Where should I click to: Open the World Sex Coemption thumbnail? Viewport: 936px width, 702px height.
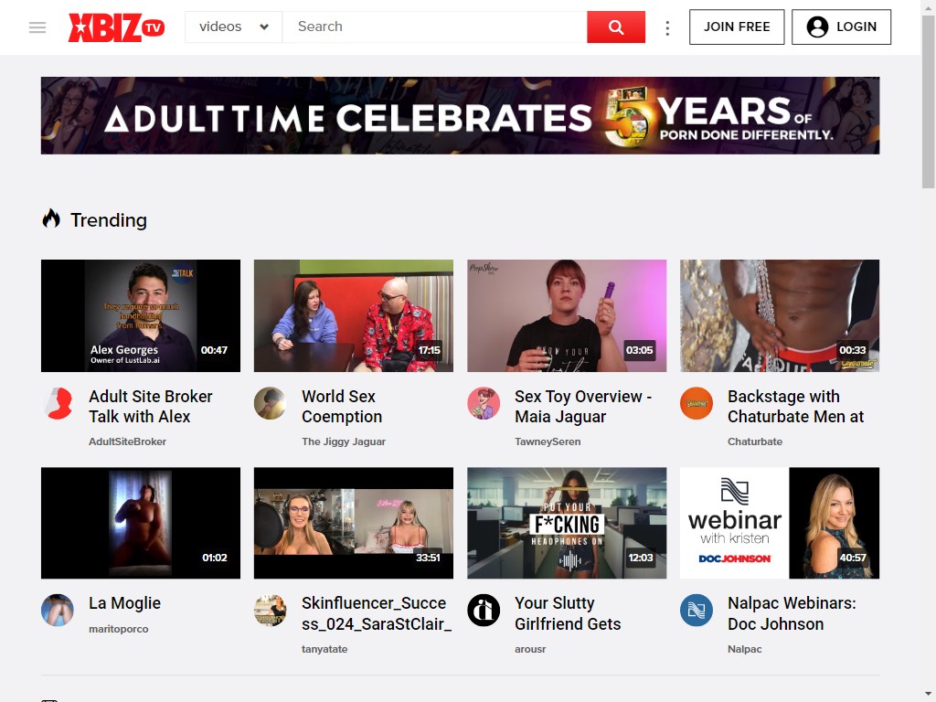coord(354,315)
